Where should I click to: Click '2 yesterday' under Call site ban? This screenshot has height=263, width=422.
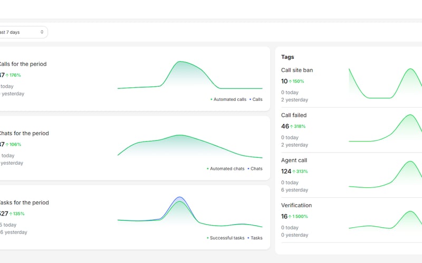tap(294, 100)
